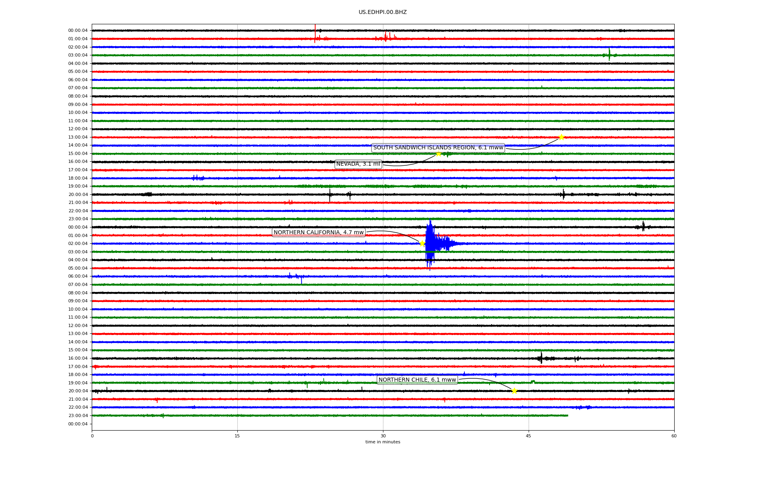Click the star marker on the 15:00:04 green trace
This screenshot has height=478, width=766.
click(x=438, y=154)
